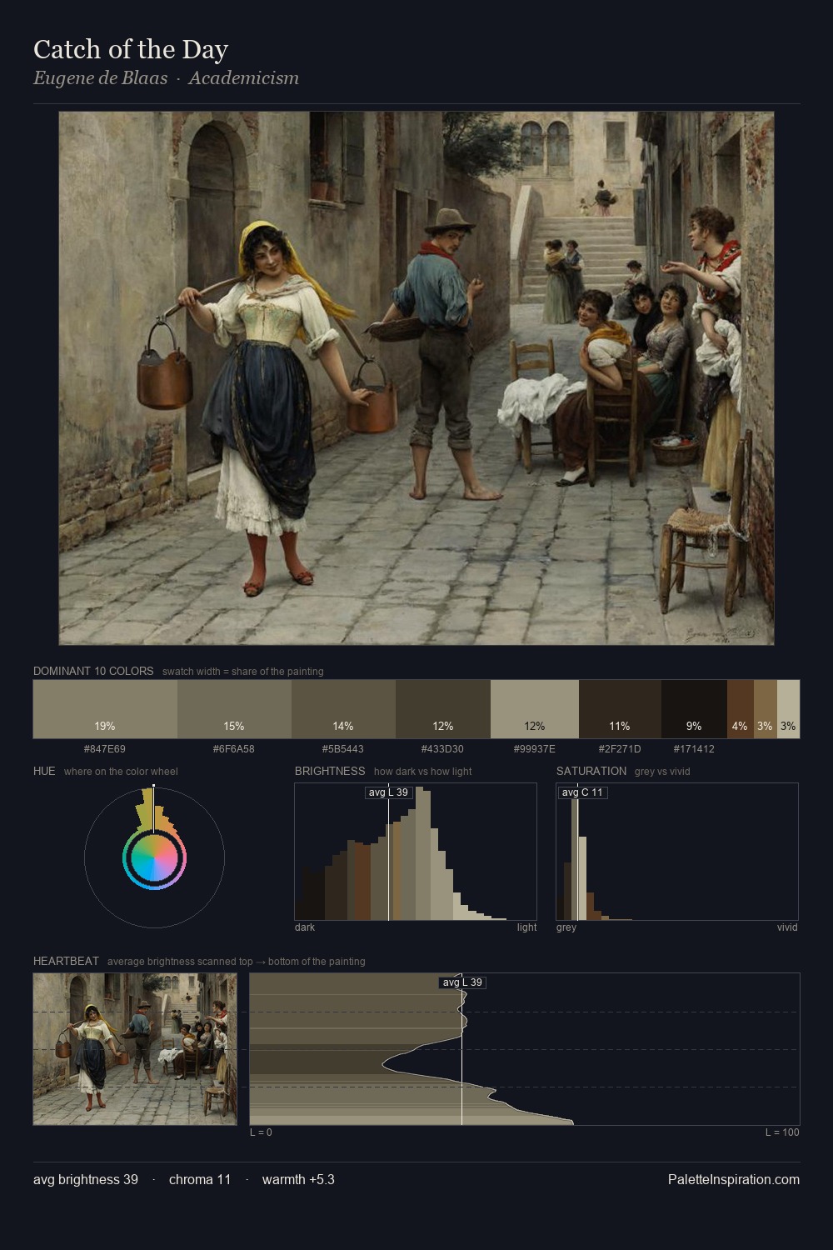This screenshot has height=1250, width=833.
Task: Click the DOMINANT 10 COLORS heading
Action: coord(93,671)
